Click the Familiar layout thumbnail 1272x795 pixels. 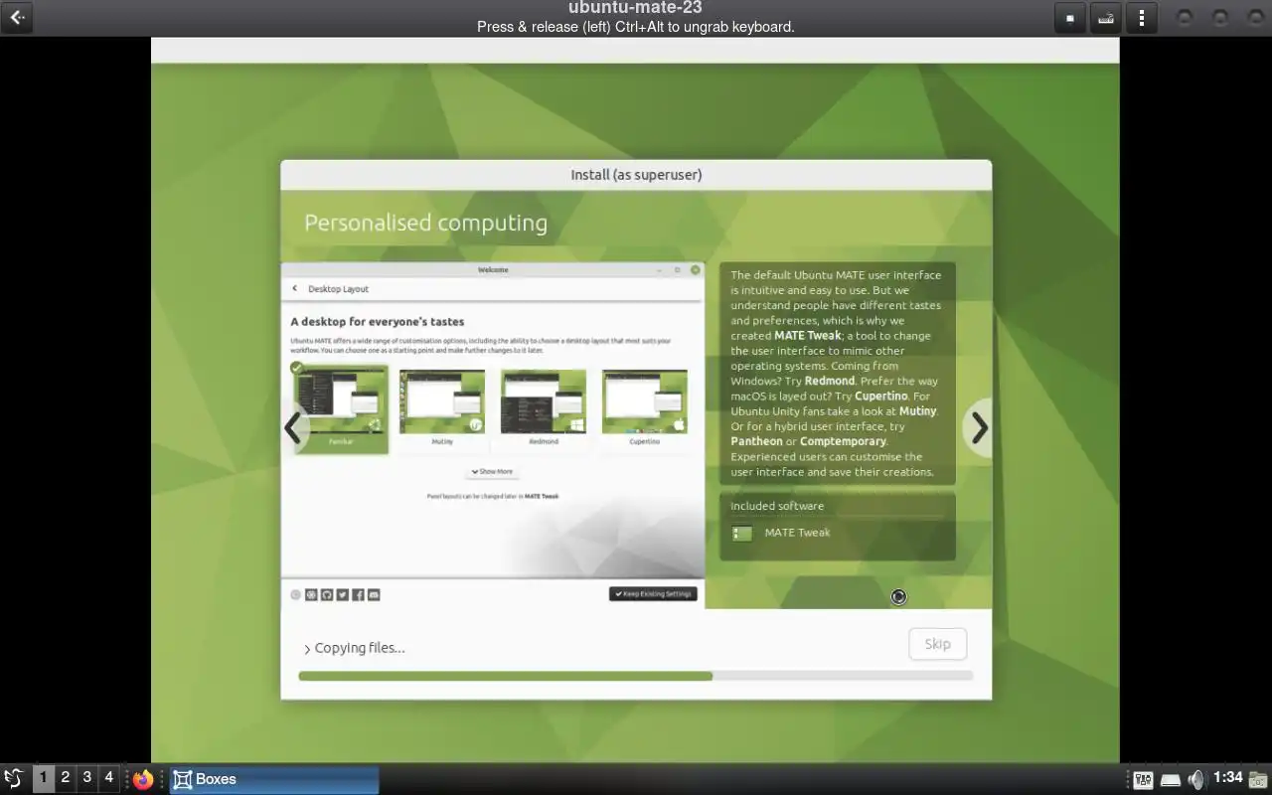(341, 409)
